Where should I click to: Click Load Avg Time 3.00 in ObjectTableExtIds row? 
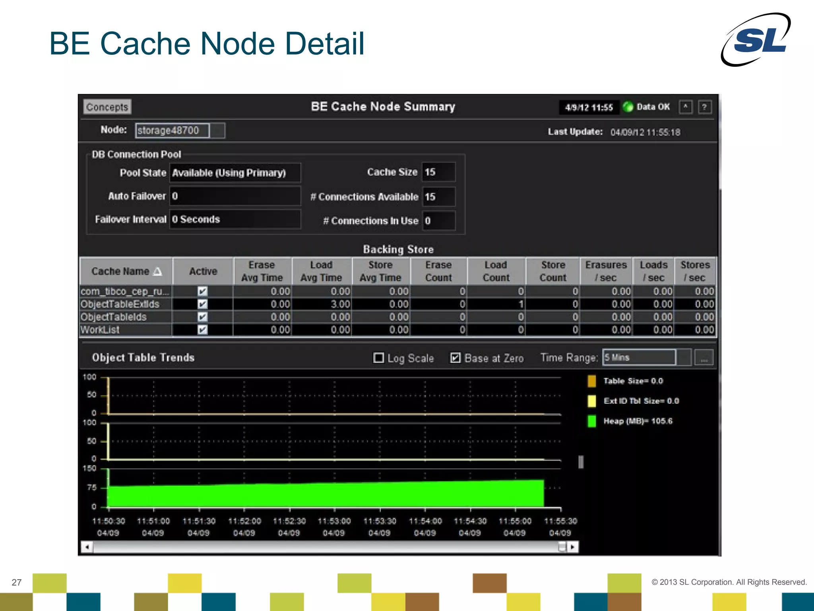tap(340, 304)
